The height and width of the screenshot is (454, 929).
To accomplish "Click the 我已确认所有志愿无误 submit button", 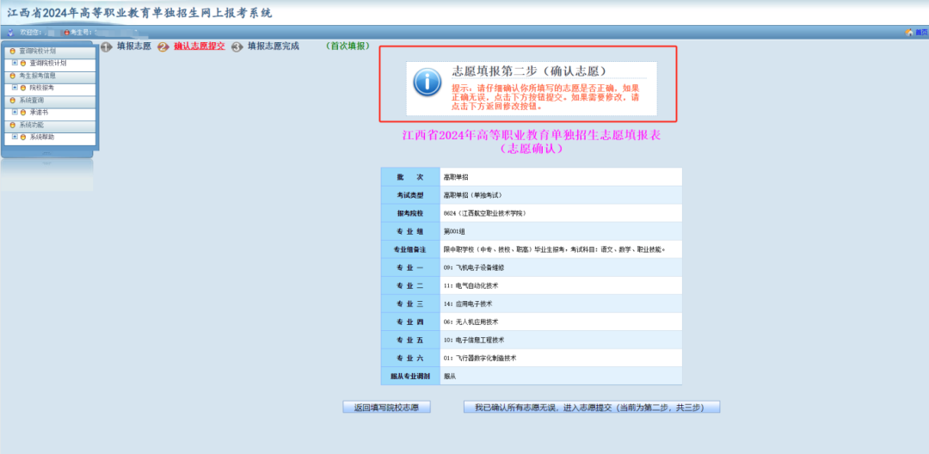I will tap(591, 408).
